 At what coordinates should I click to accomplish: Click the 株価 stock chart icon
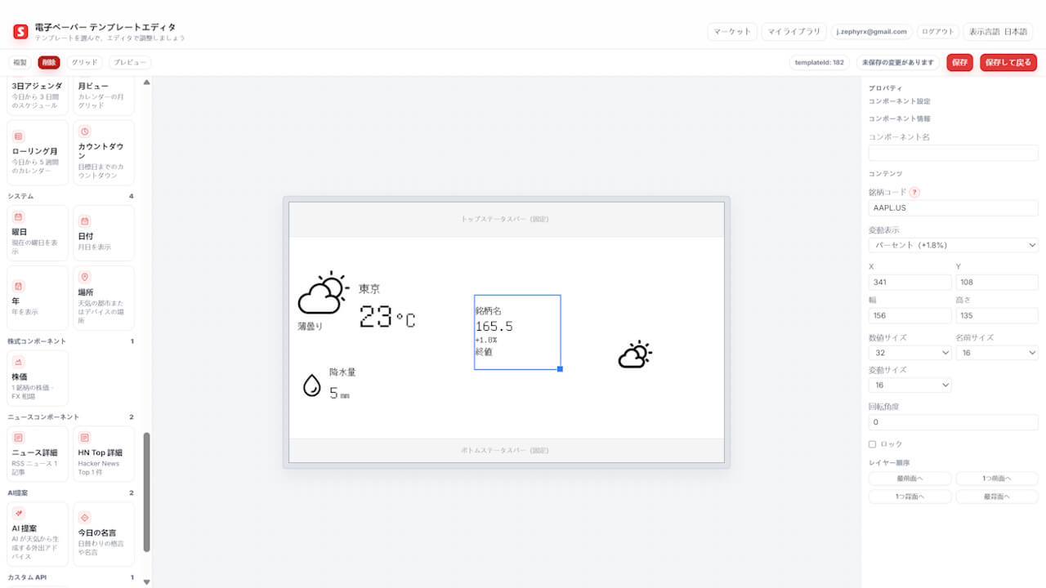click(19, 362)
